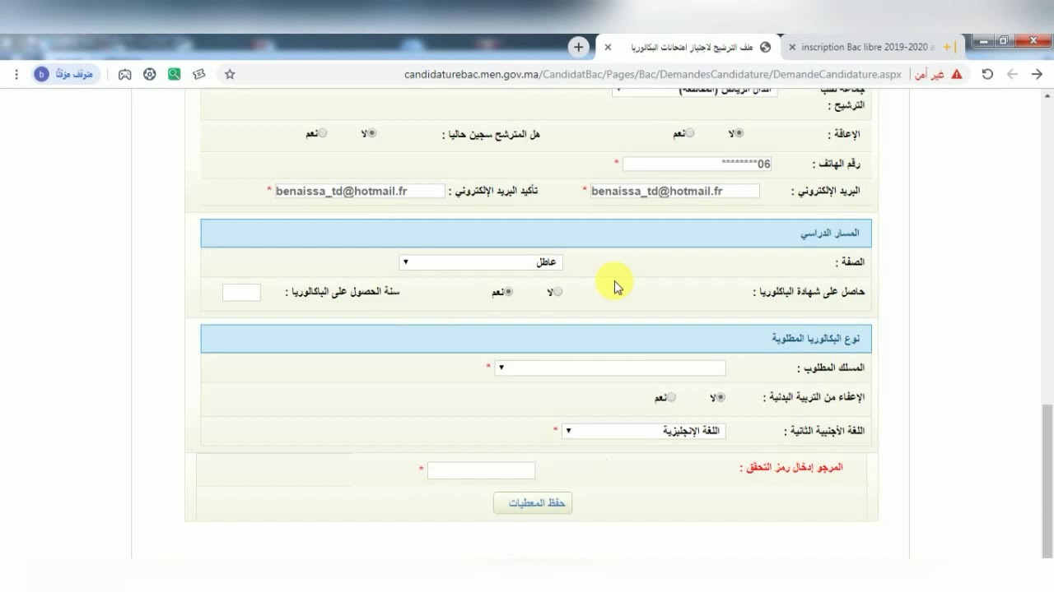Select لا for الإعاقة
The width and height of the screenshot is (1054, 592).
[x=739, y=133]
